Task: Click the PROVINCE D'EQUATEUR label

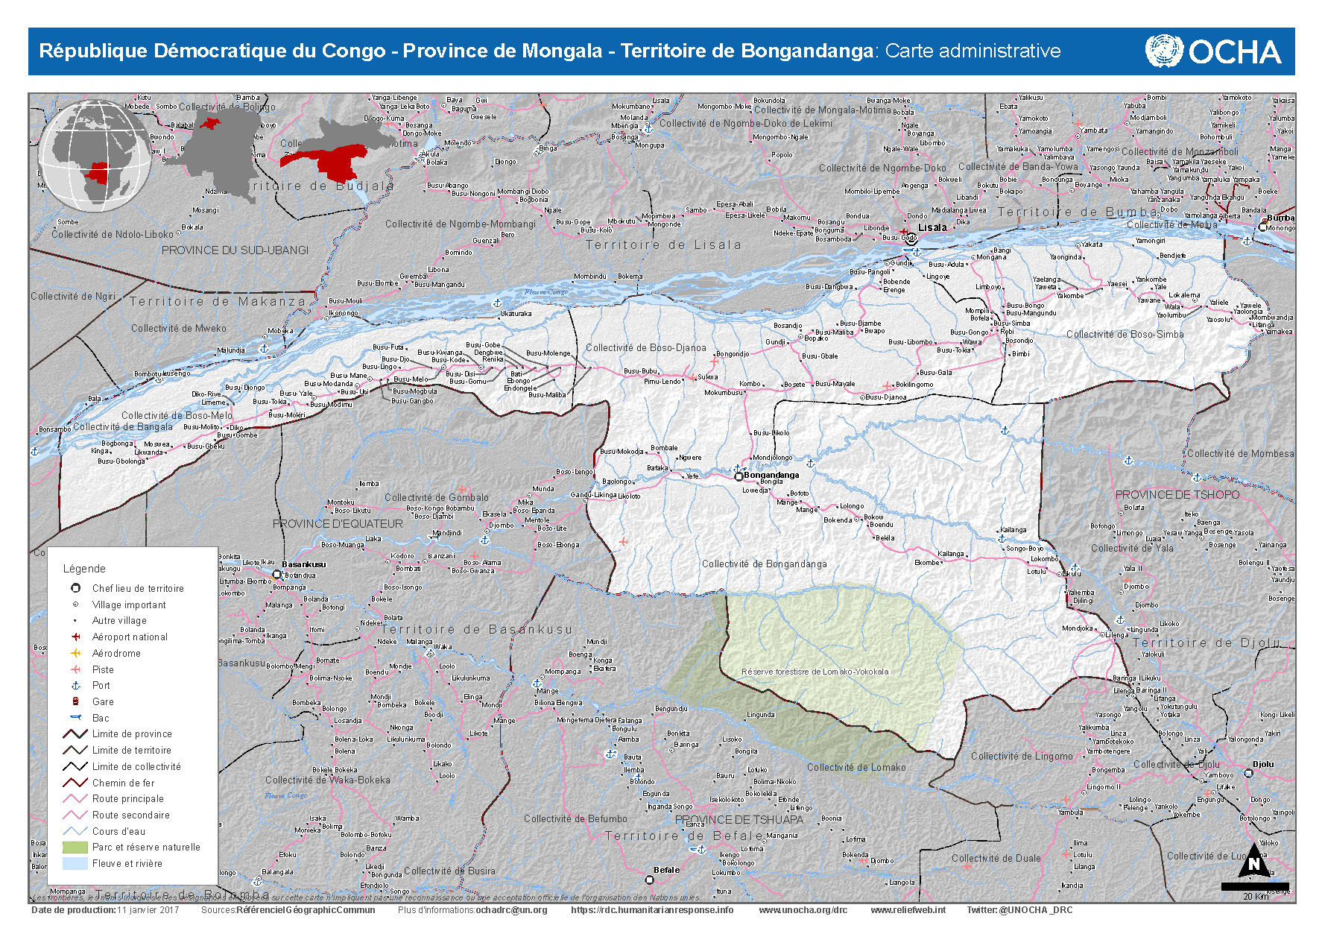Action: [338, 524]
